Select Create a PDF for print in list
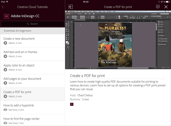 [x=17, y=92]
